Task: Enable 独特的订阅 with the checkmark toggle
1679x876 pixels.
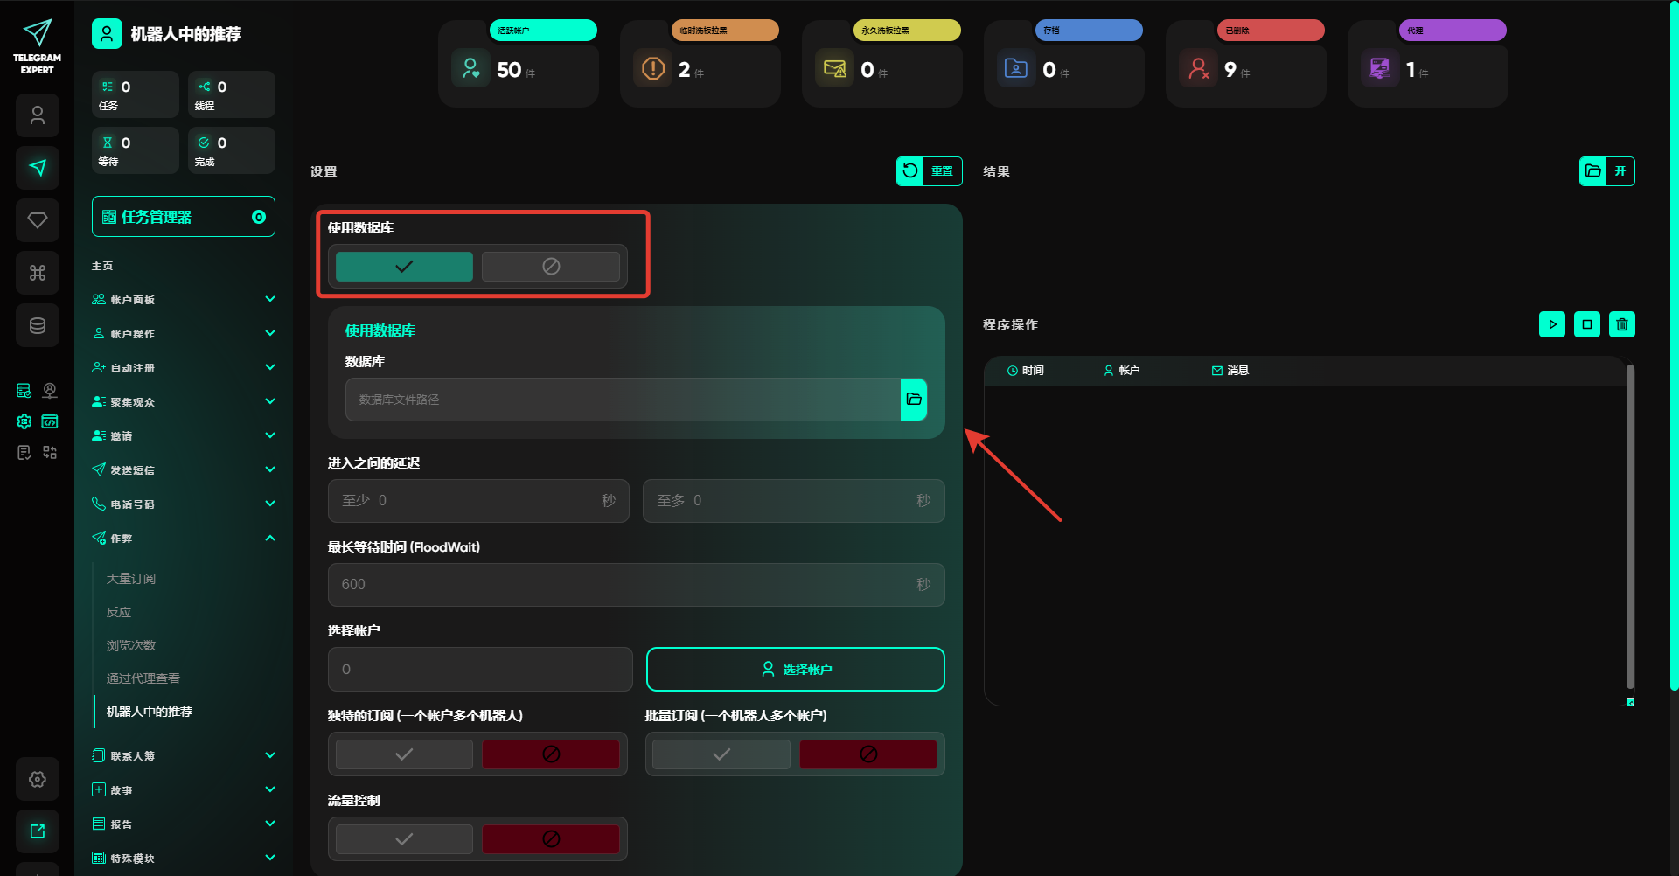Action: coord(404,754)
